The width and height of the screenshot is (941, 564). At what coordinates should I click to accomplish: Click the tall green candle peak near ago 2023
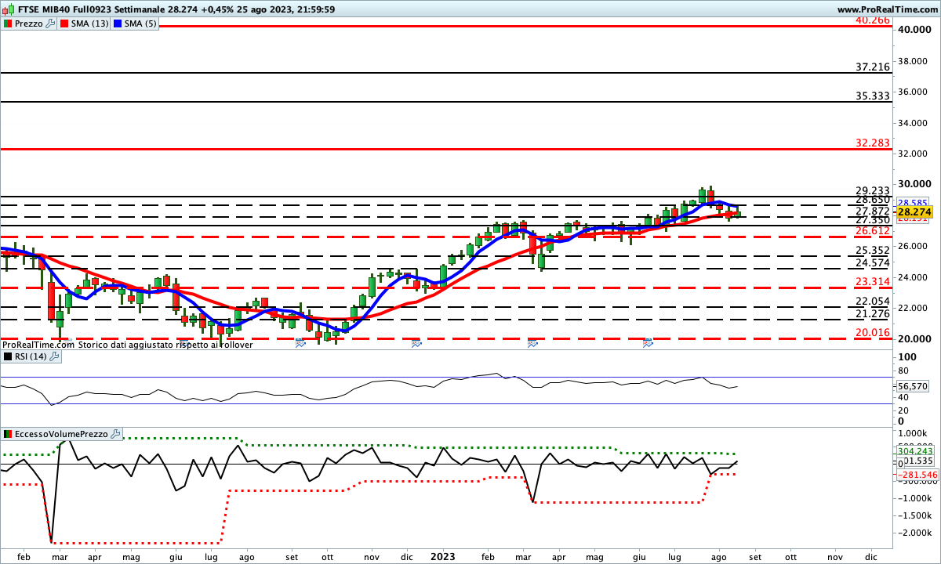pyautogui.click(x=703, y=193)
